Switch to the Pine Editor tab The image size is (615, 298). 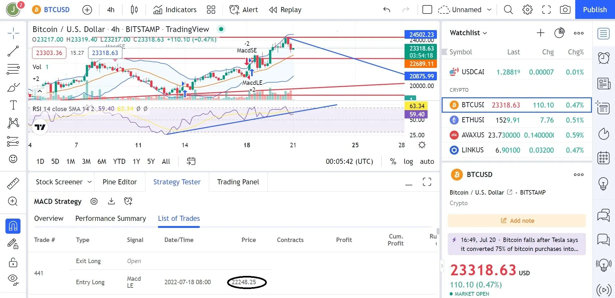point(119,182)
